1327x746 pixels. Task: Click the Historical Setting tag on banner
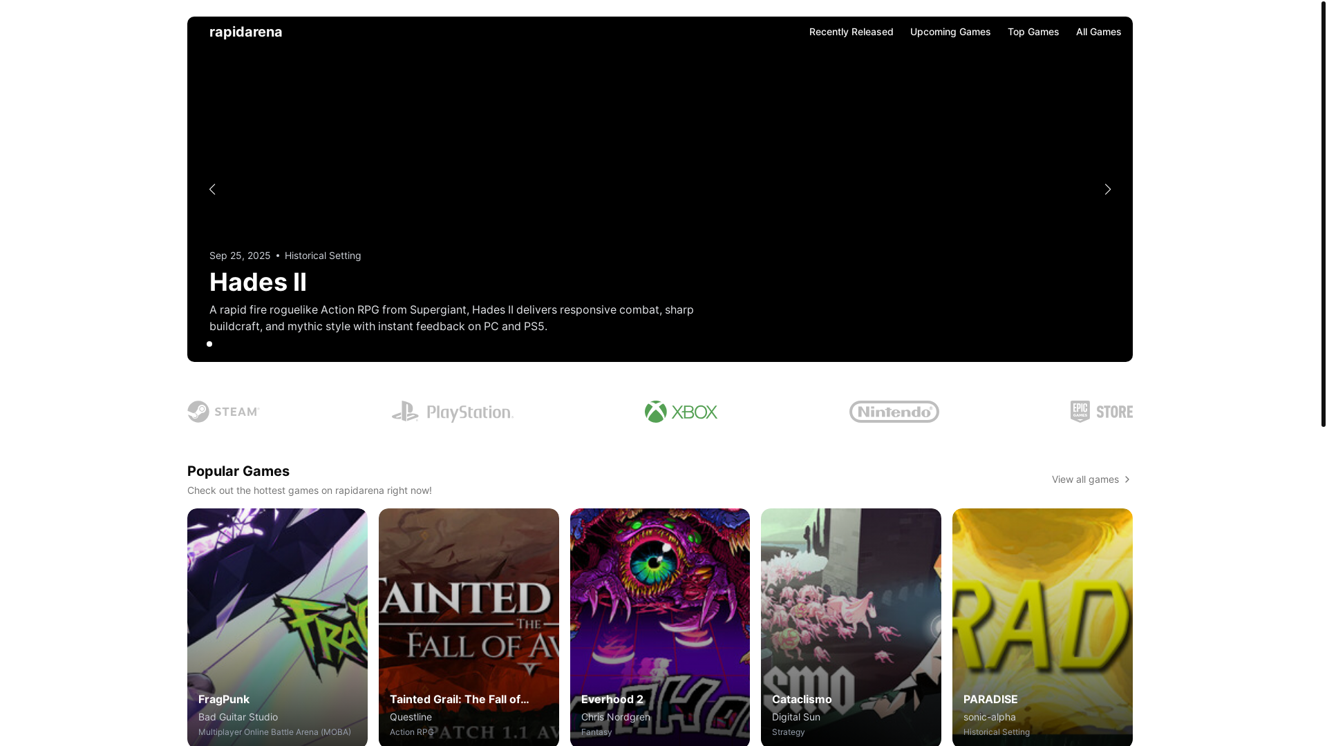[323, 256]
